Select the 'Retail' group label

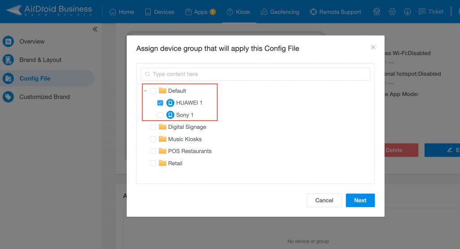tap(175, 163)
